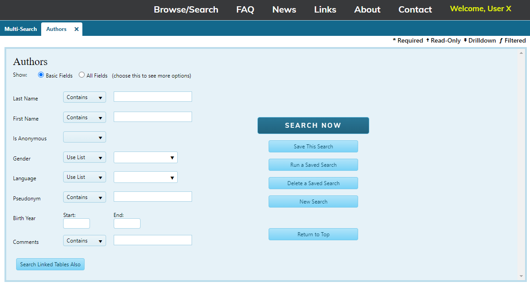Screen dimensions: 530x286
Task: Click the Last Name text field
Action: [x=153, y=97]
